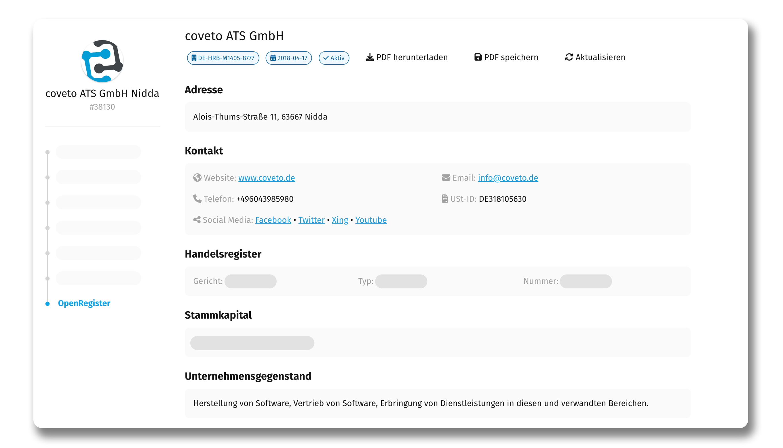Click the checkmark icon in the Aktiv badge
783x448 pixels.
(326, 58)
